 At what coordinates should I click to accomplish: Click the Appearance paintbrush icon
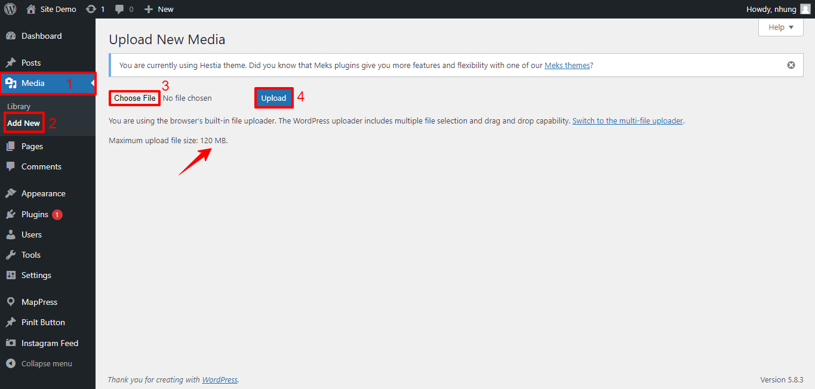[12, 193]
